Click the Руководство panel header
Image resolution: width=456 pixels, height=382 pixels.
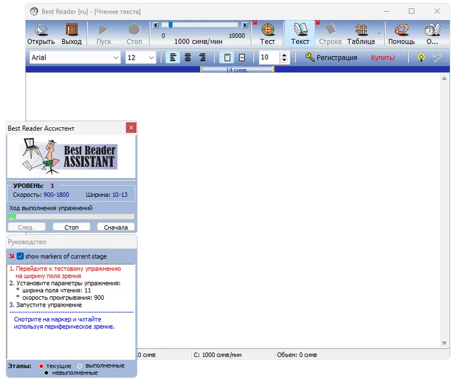pyautogui.click(x=71, y=242)
